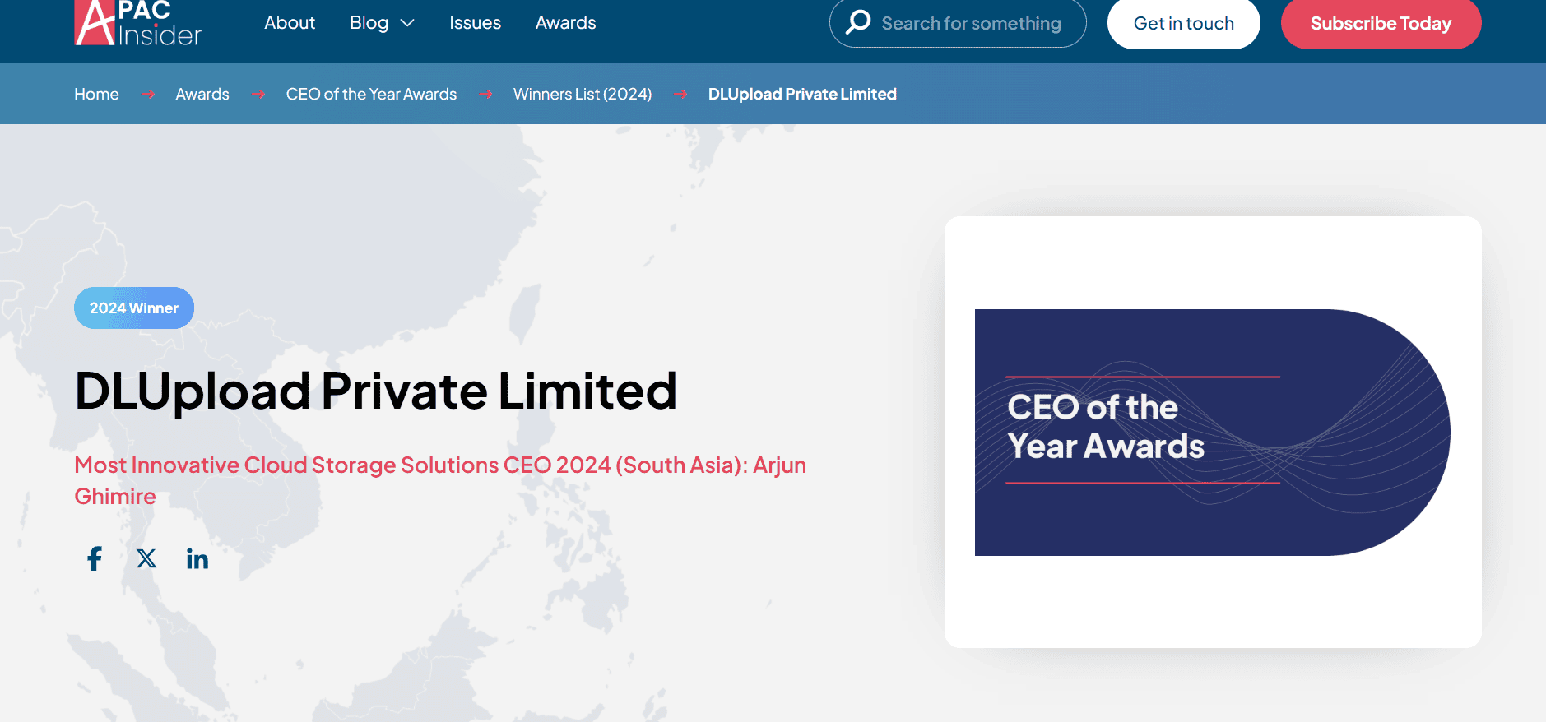The width and height of the screenshot is (1546, 722).
Task: Share on X (Twitter) icon
Action: [146, 559]
